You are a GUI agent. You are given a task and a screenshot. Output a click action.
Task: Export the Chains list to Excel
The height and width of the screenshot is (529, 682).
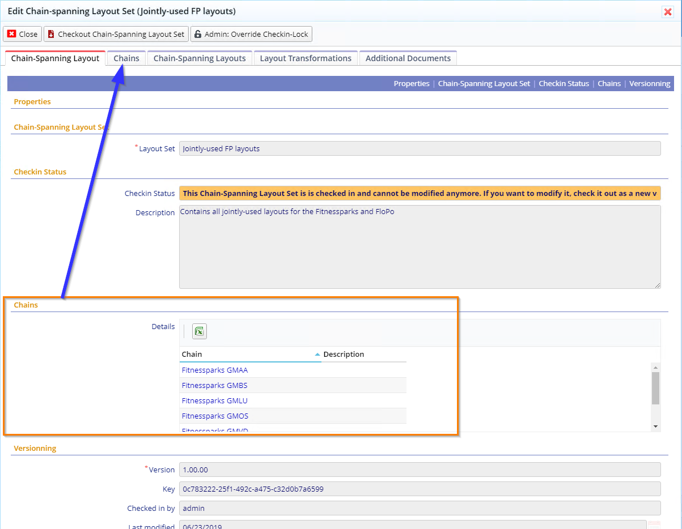coord(198,331)
